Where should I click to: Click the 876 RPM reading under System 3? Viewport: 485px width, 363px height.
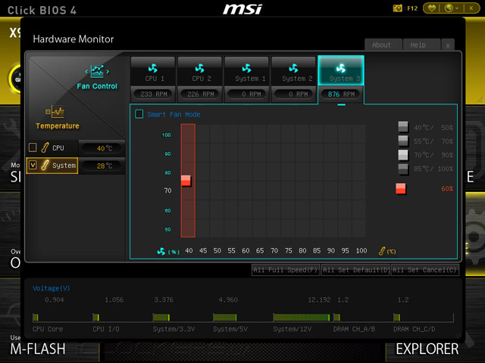click(x=341, y=94)
